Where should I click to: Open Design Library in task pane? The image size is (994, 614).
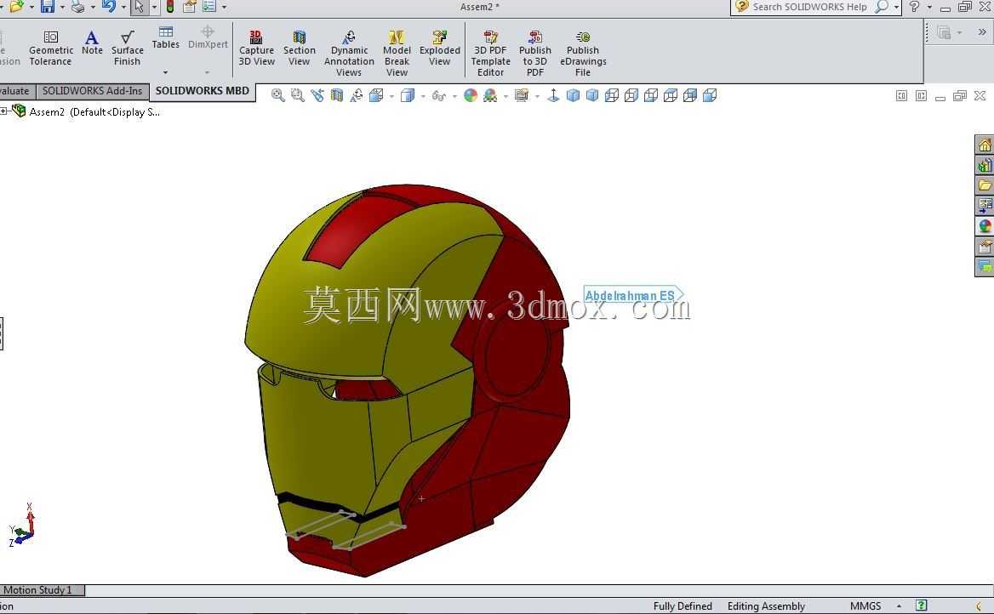click(985, 165)
